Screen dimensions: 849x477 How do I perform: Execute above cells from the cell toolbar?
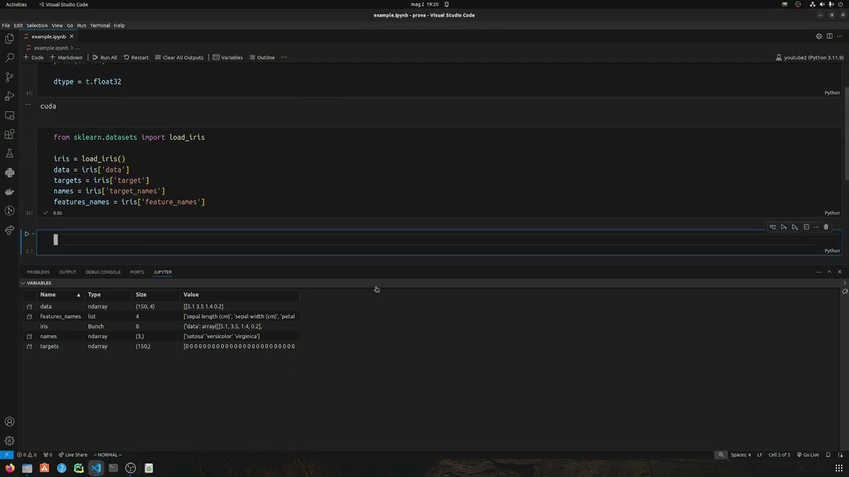[x=784, y=227]
